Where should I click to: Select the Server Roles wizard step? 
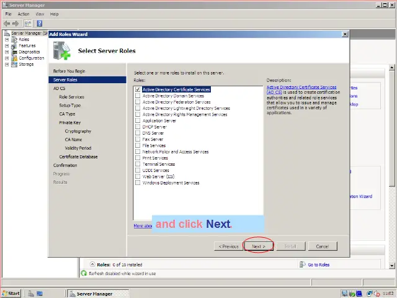coord(87,80)
